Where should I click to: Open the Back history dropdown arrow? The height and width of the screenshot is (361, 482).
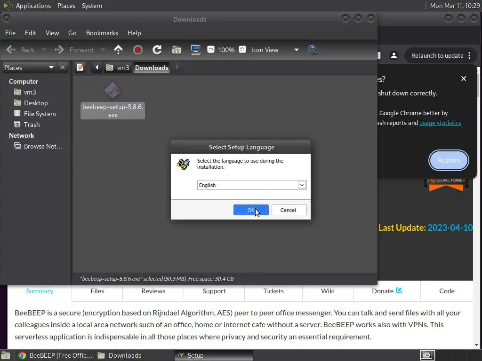pyautogui.click(x=43, y=50)
